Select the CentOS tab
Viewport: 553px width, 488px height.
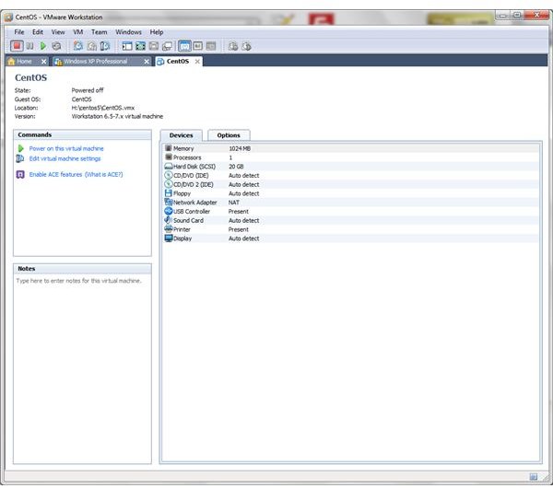(x=178, y=62)
